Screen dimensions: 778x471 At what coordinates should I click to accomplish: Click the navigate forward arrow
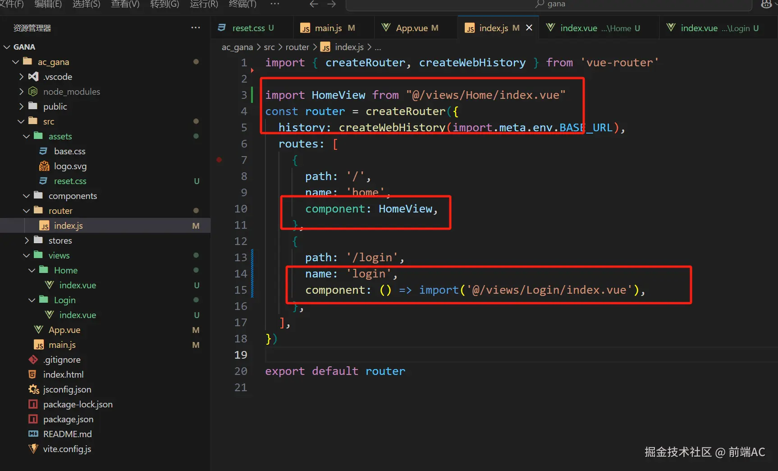pyautogui.click(x=332, y=4)
